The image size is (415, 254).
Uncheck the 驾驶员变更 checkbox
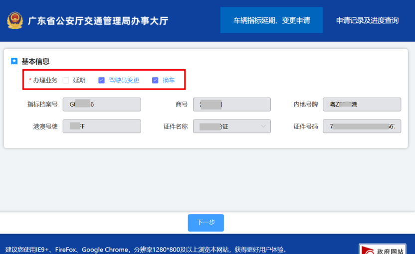pyautogui.click(x=101, y=80)
